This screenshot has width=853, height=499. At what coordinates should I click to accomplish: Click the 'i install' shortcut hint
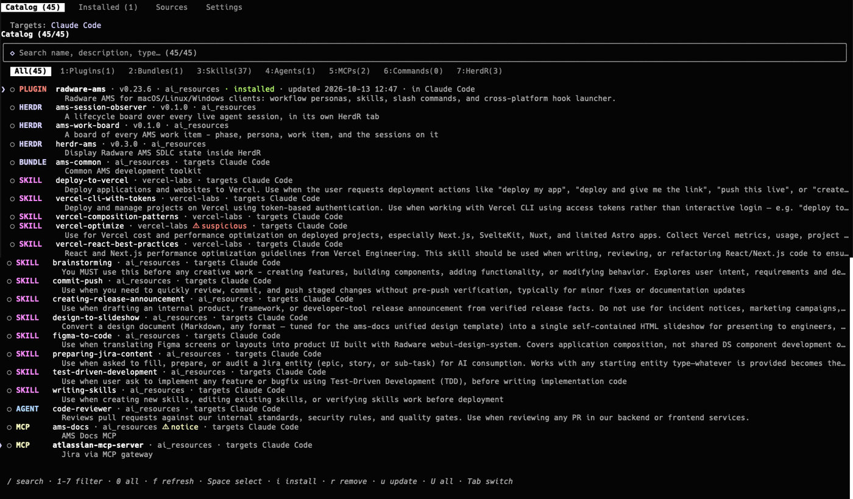click(297, 481)
